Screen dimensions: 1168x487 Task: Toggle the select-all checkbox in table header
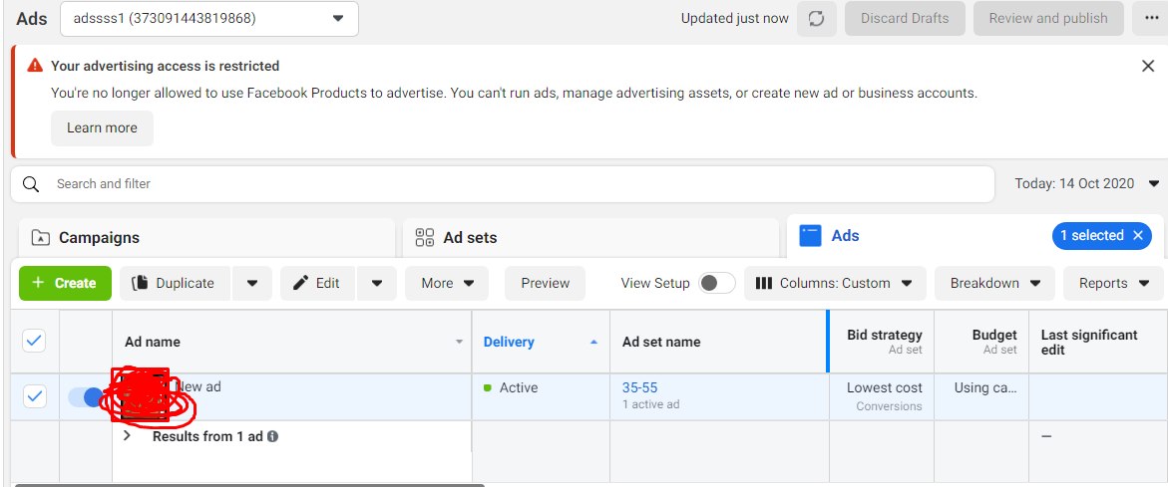click(x=34, y=342)
